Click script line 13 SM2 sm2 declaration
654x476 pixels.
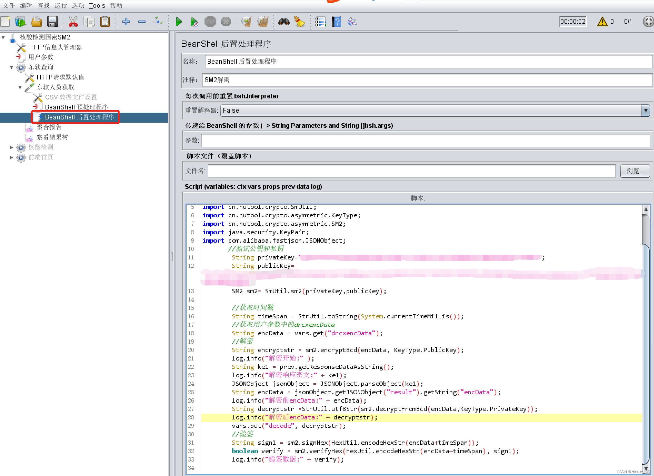click(309, 291)
